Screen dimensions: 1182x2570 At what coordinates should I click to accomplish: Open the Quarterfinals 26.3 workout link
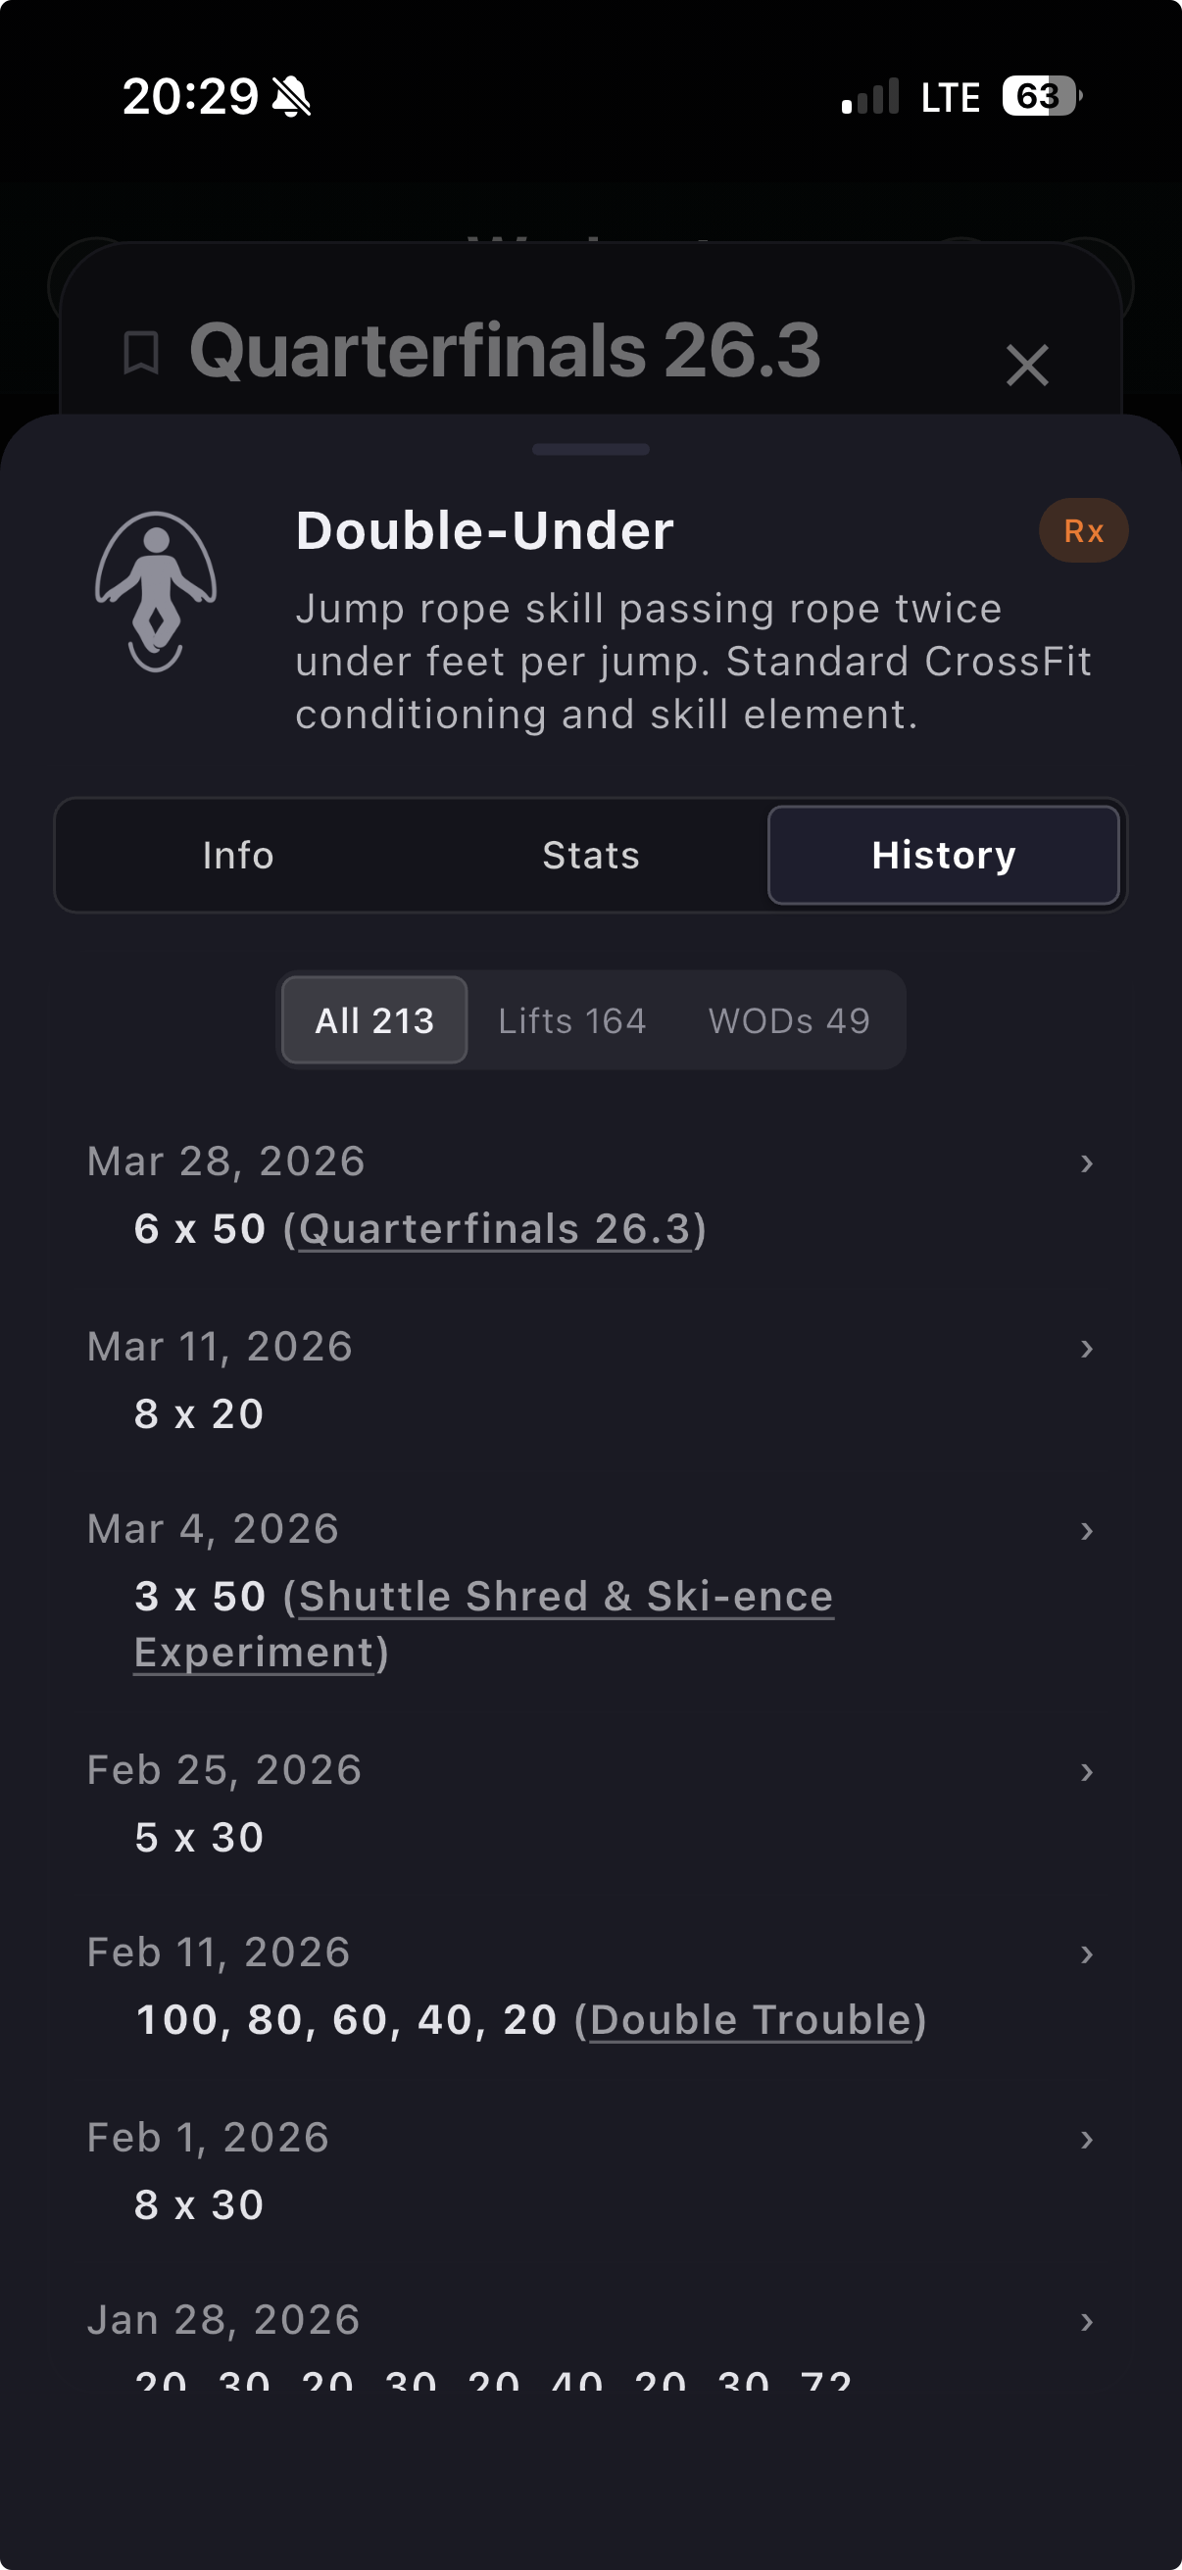(495, 1229)
